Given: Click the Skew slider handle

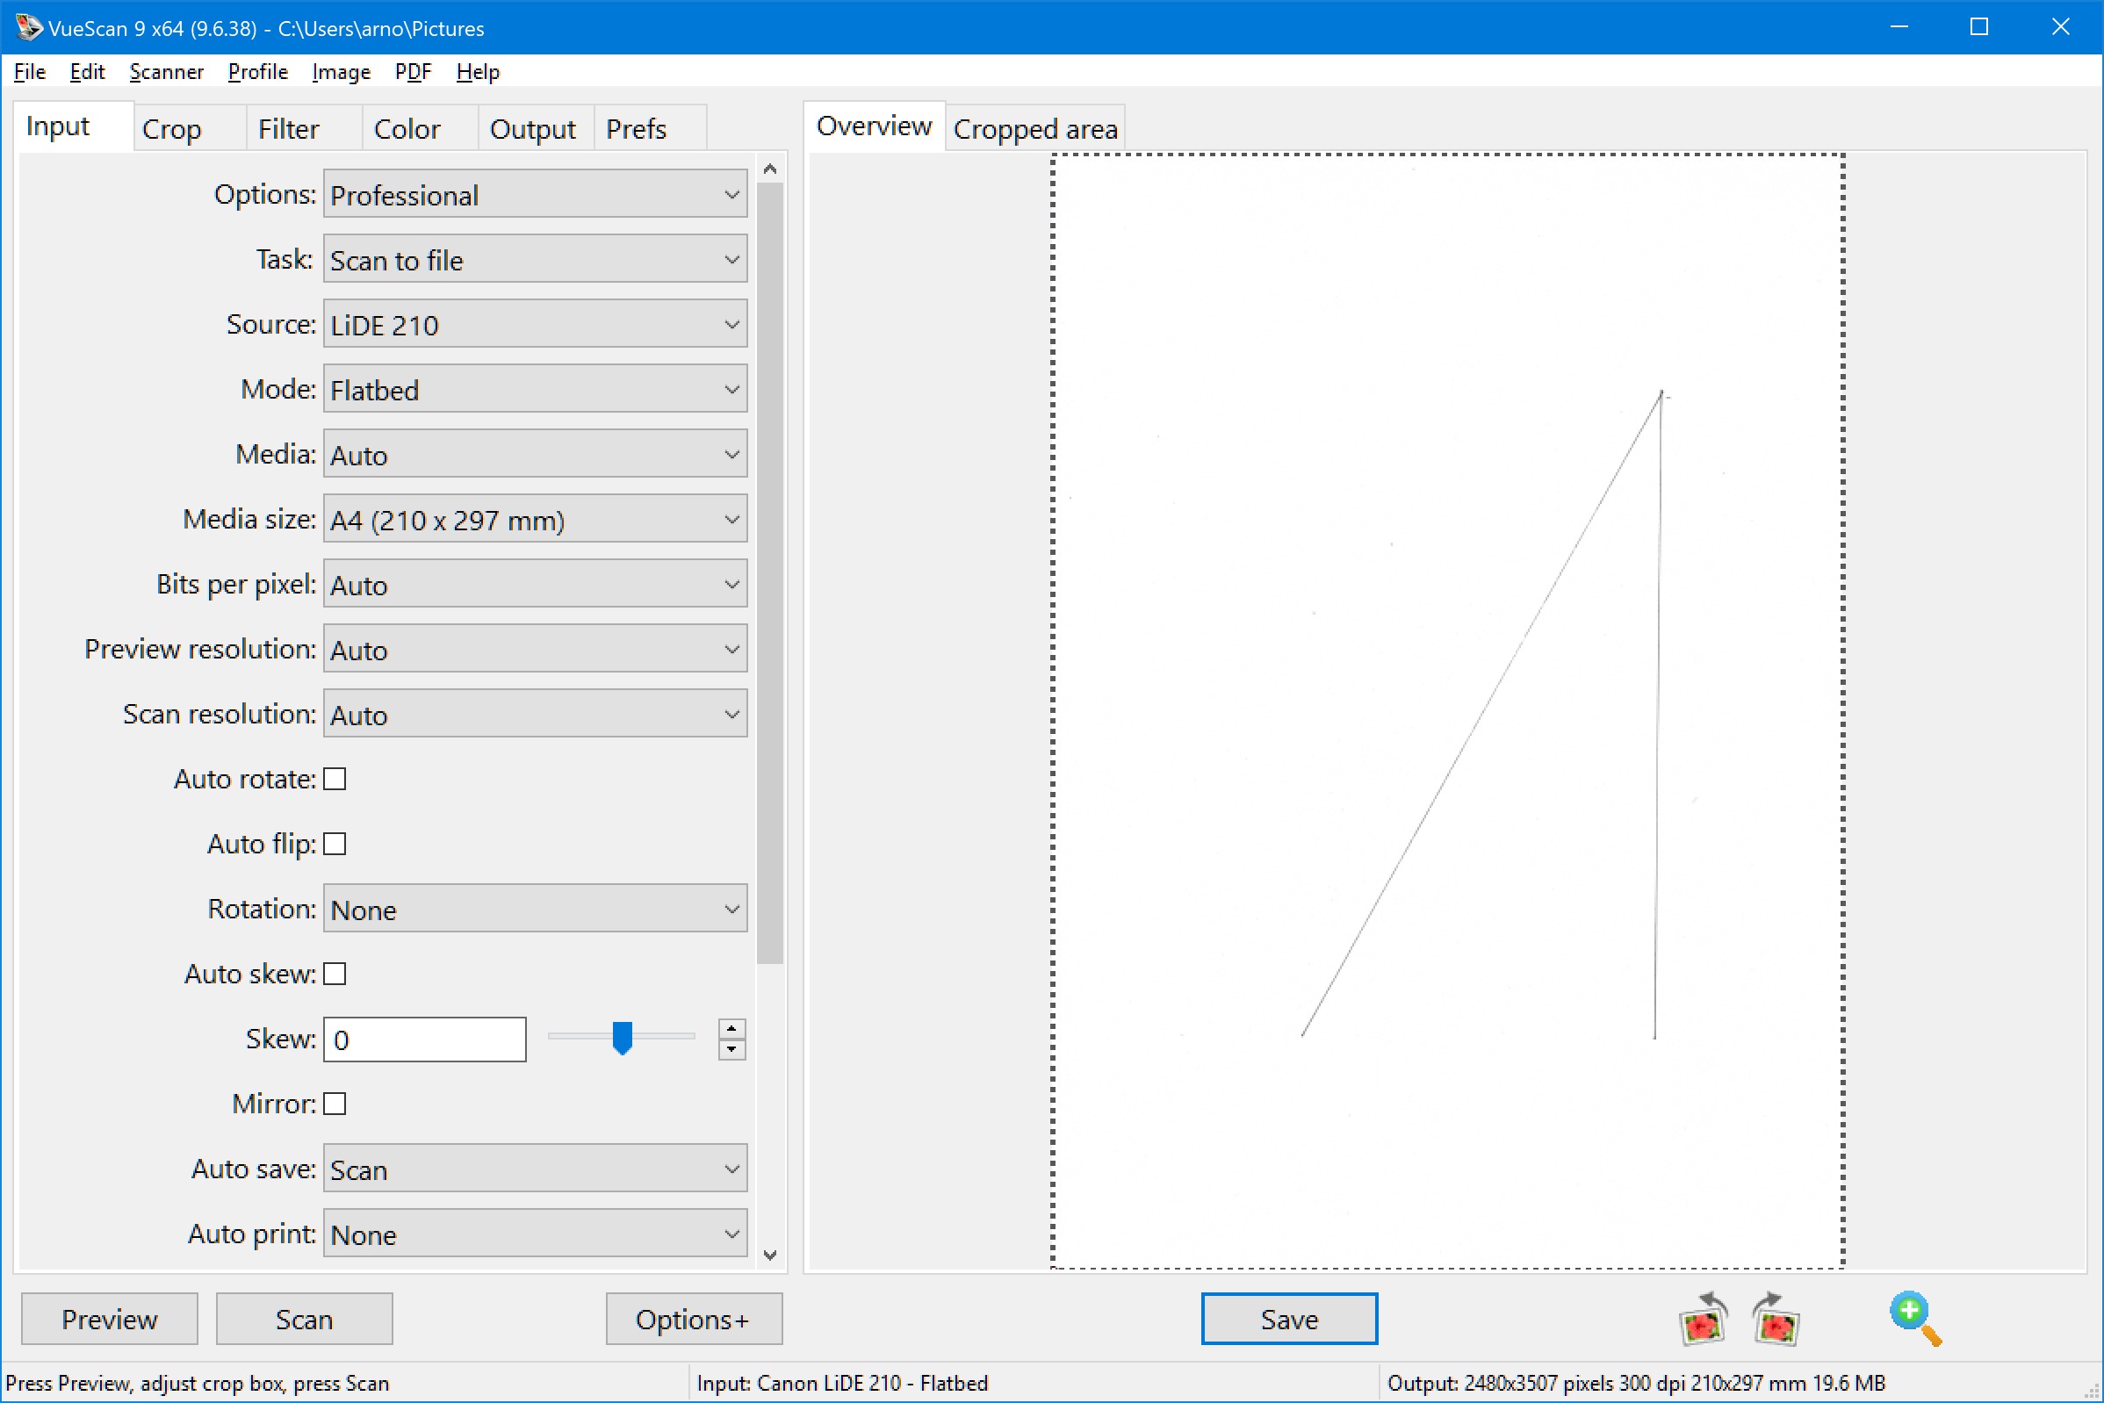Looking at the screenshot, I should 622,1038.
